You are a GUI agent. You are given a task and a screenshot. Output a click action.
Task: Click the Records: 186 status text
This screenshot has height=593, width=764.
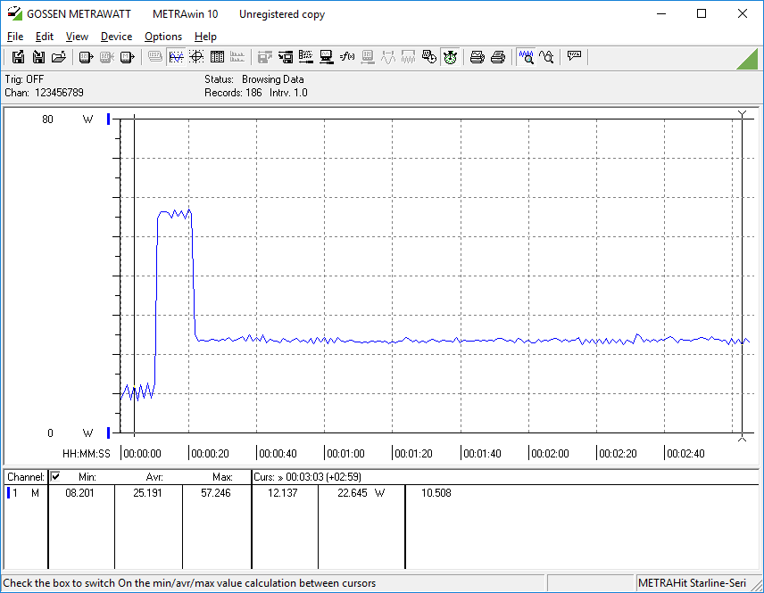pyautogui.click(x=233, y=93)
